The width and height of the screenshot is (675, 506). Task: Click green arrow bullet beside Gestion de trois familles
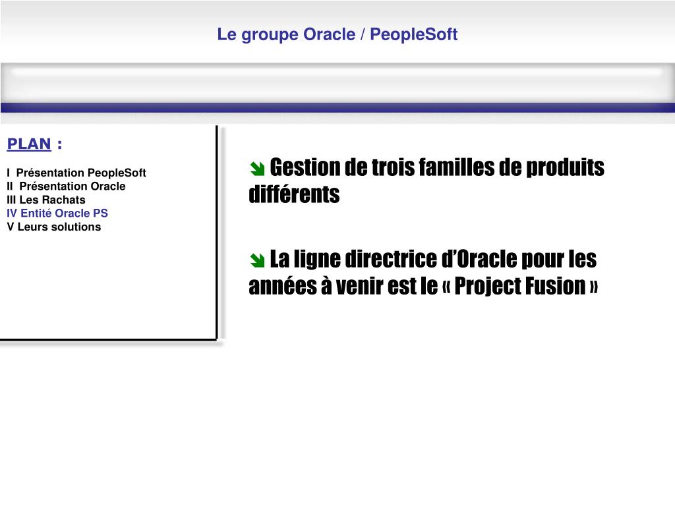pyautogui.click(x=257, y=168)
